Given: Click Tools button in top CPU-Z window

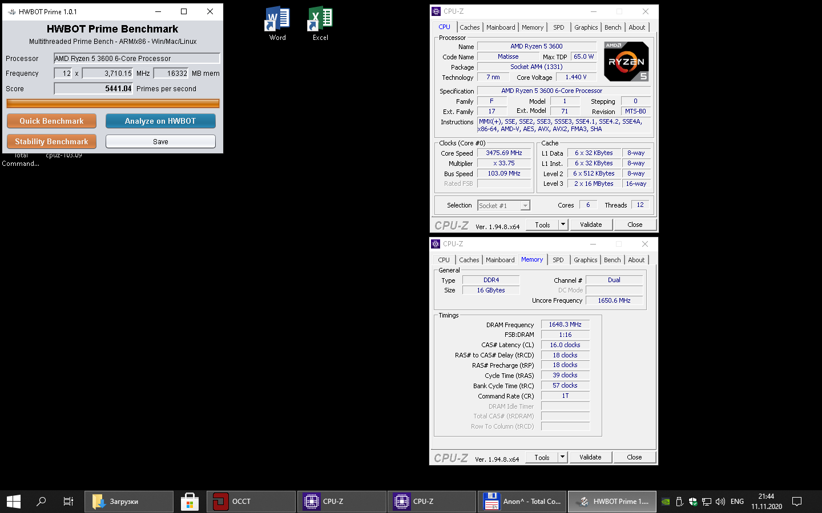Looking at the screenshot, I should tap(542, 225).
